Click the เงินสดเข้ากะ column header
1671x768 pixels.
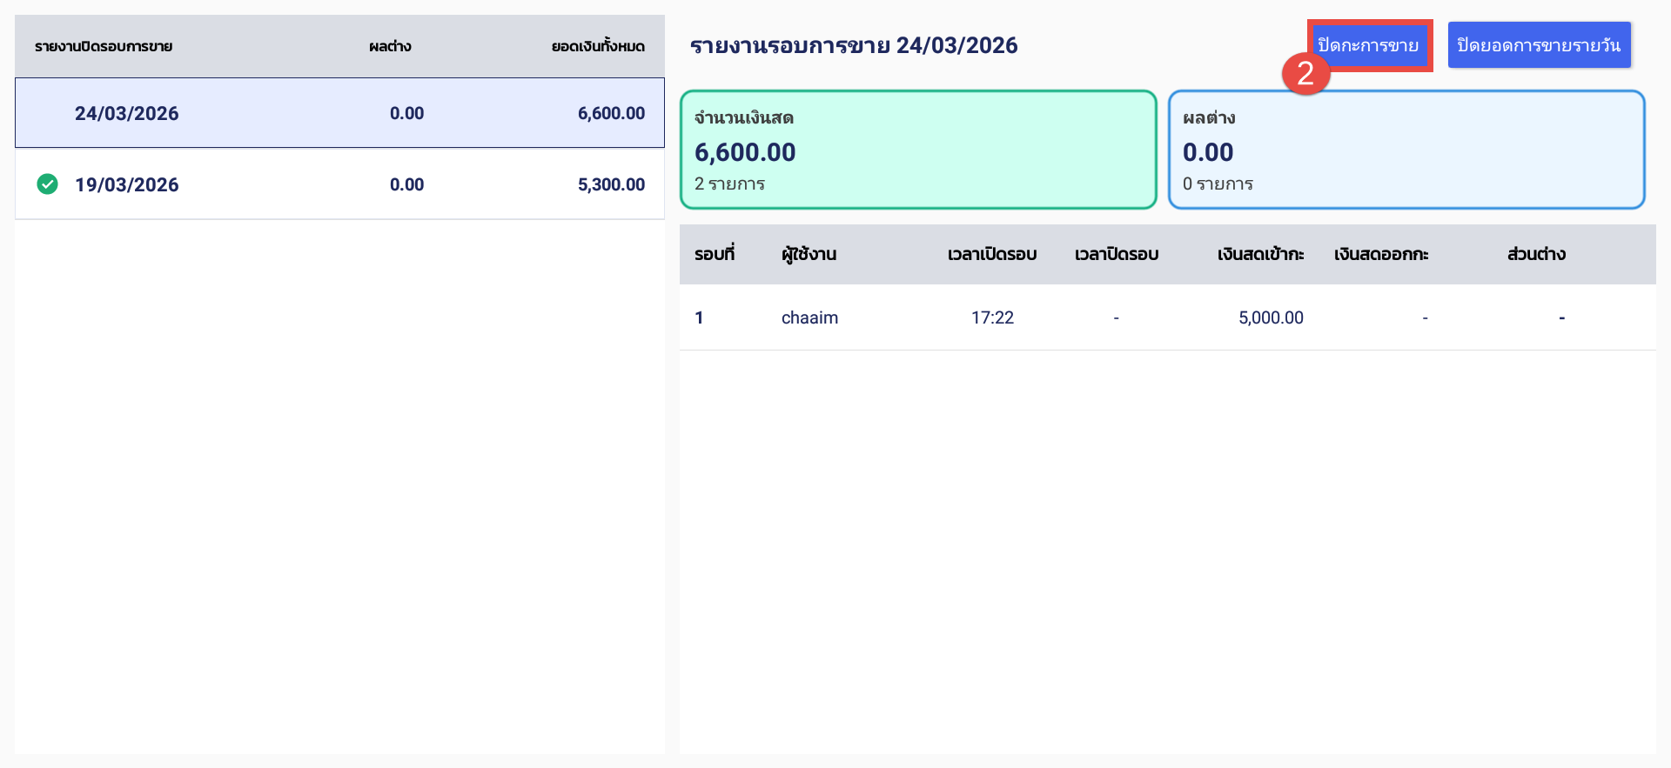1259,254
